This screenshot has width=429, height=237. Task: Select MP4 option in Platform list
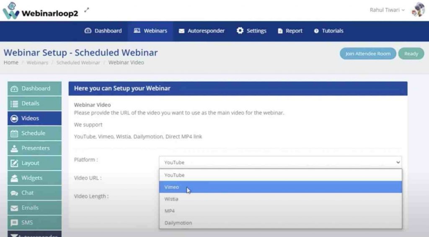tap(280, 211)
